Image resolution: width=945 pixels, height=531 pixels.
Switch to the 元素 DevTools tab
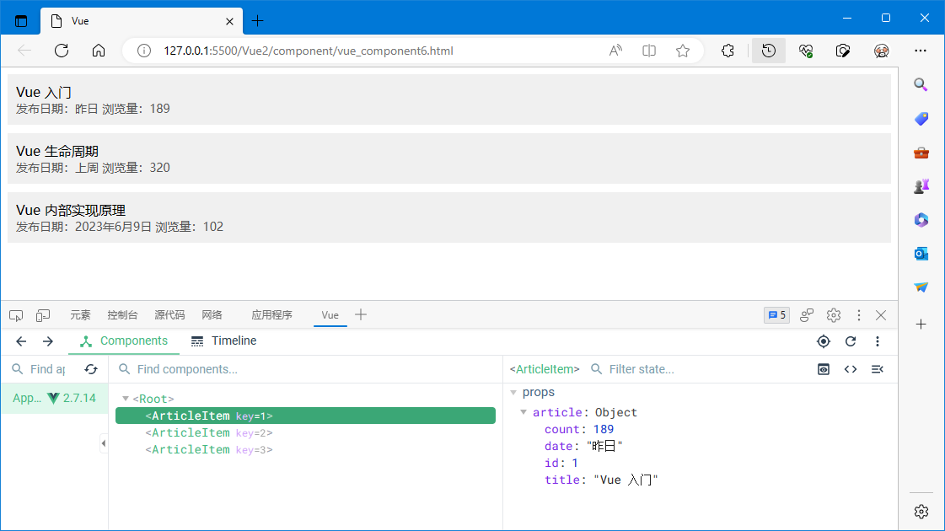(80, 315)
